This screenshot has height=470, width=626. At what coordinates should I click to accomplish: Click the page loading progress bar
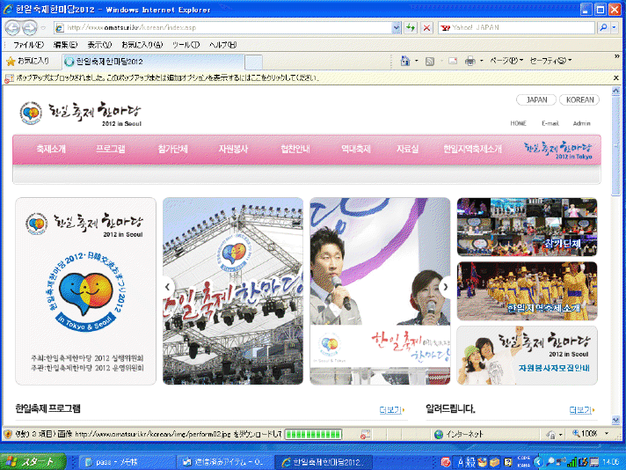click(x=313, y=434)
